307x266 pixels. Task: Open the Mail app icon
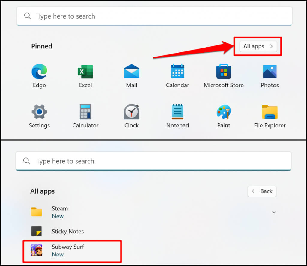click(x=131, y=71)
